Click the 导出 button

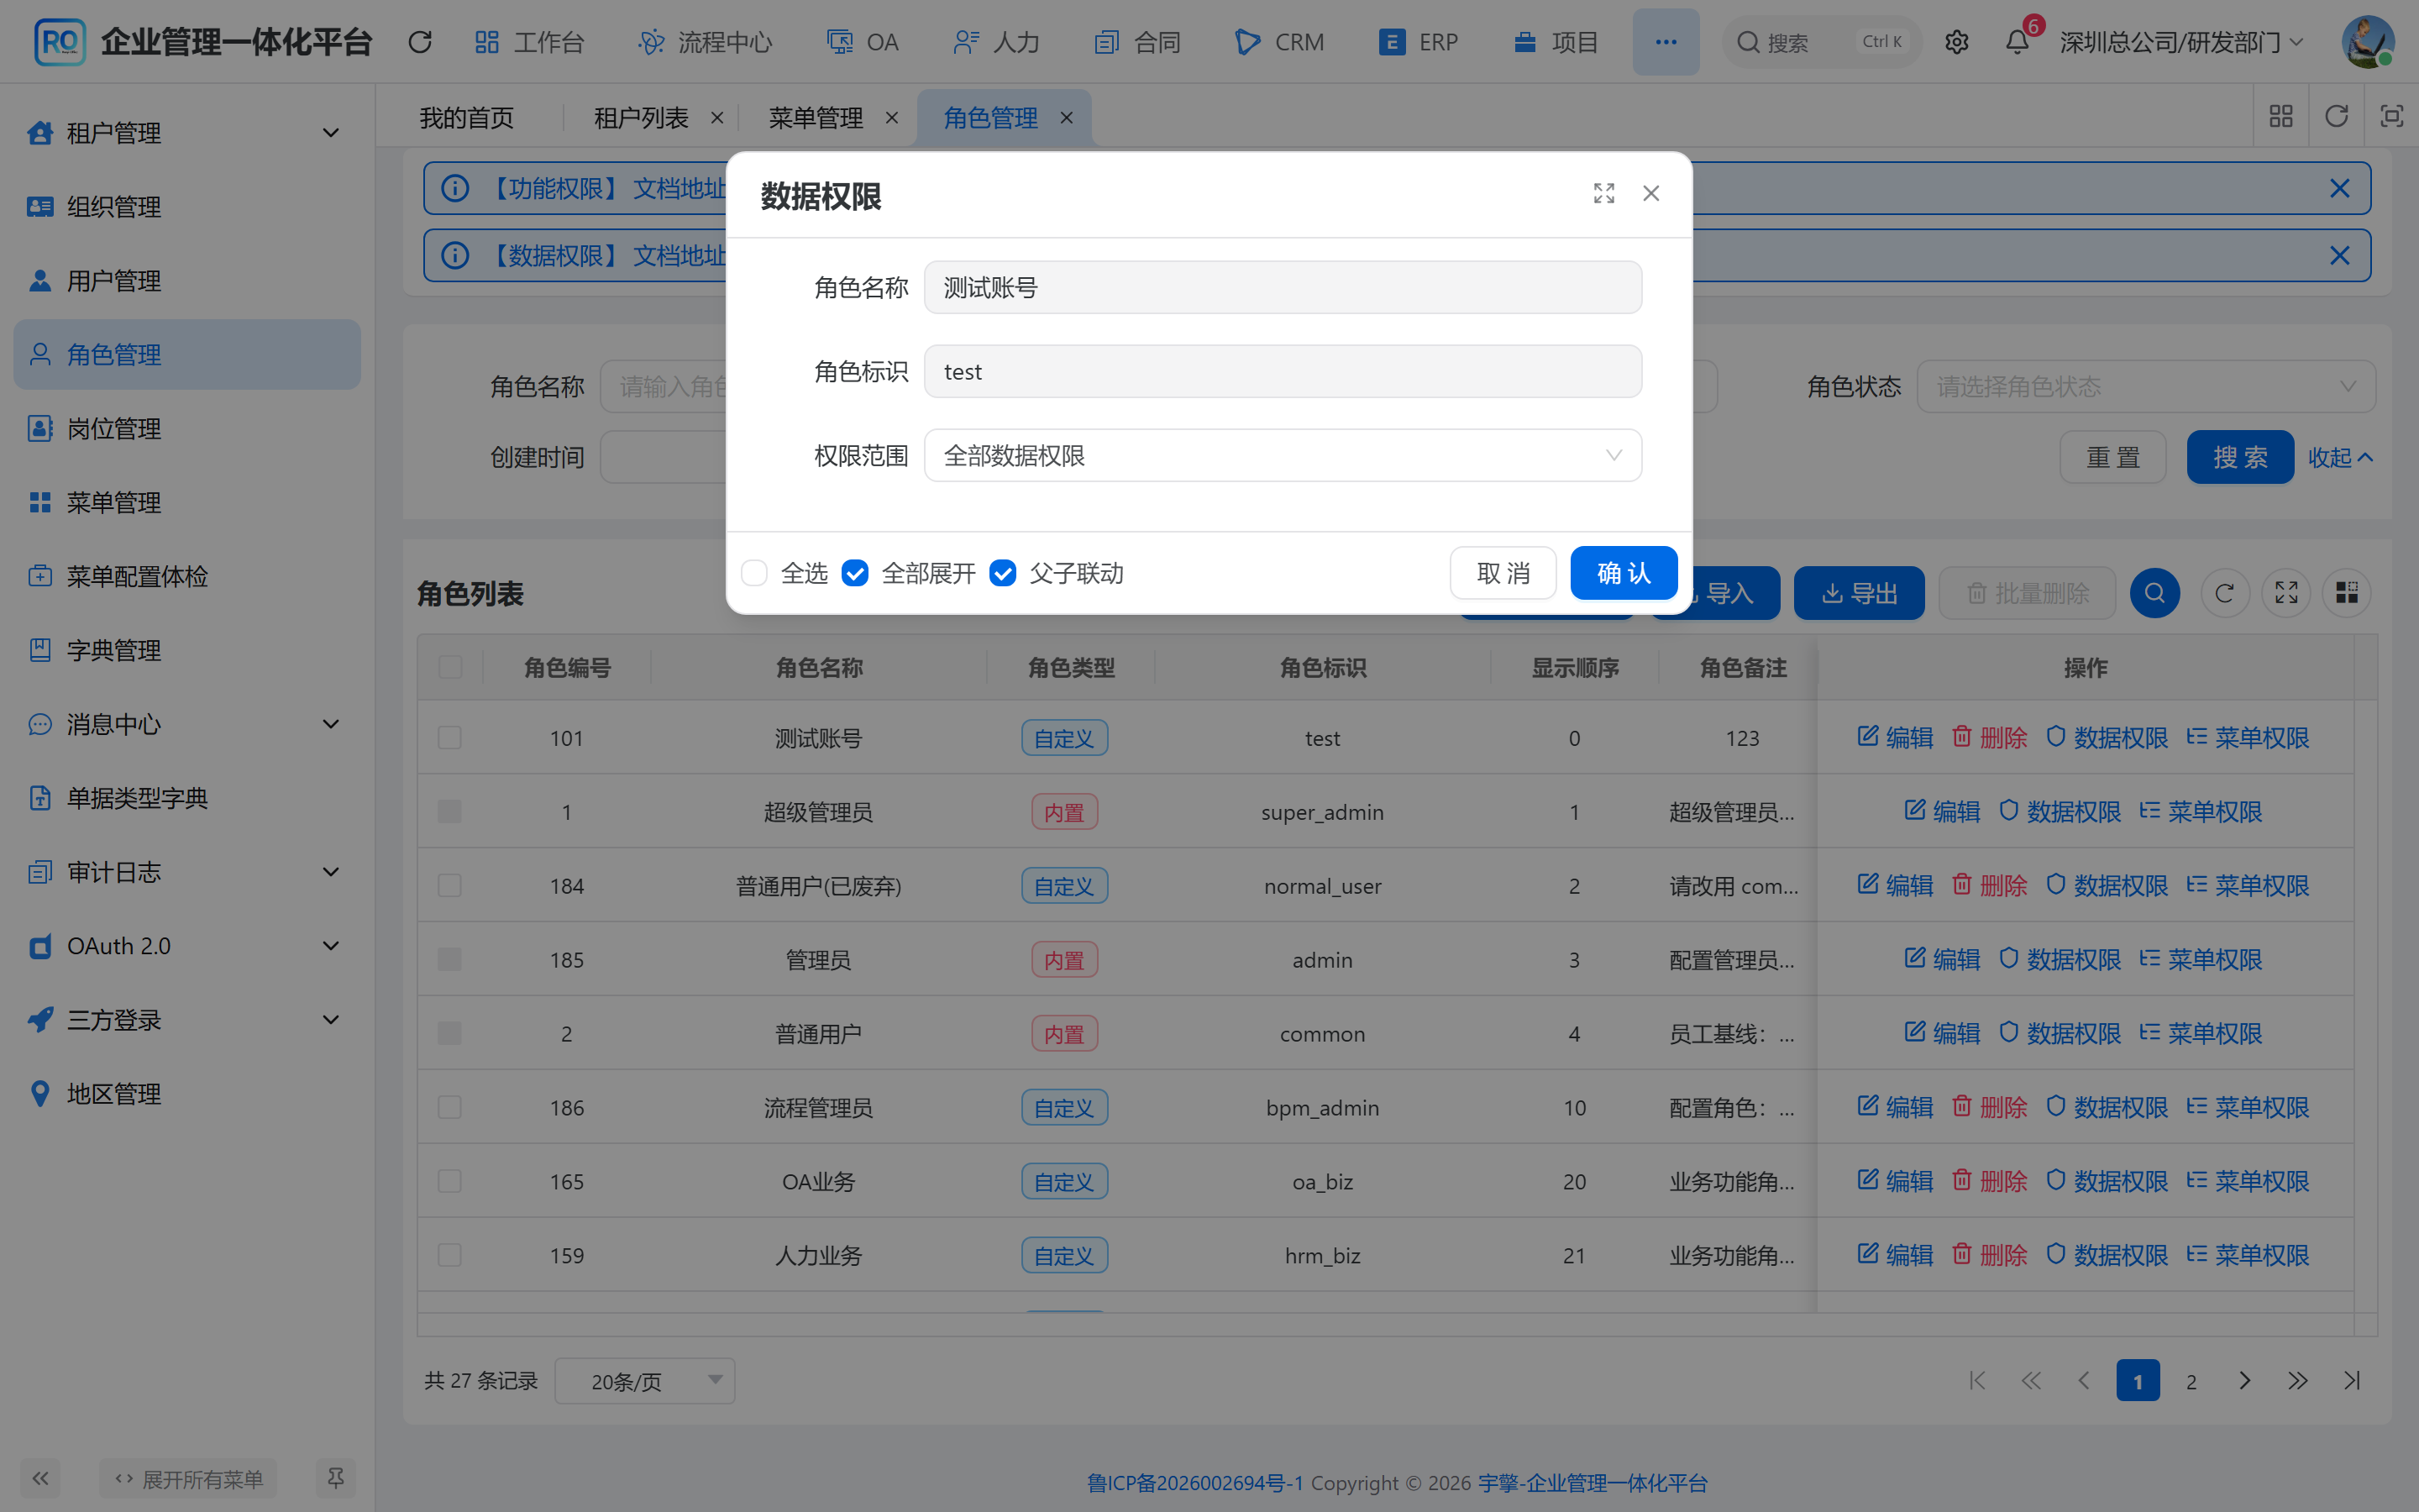pyautogui.click(x=1858, y=593)
